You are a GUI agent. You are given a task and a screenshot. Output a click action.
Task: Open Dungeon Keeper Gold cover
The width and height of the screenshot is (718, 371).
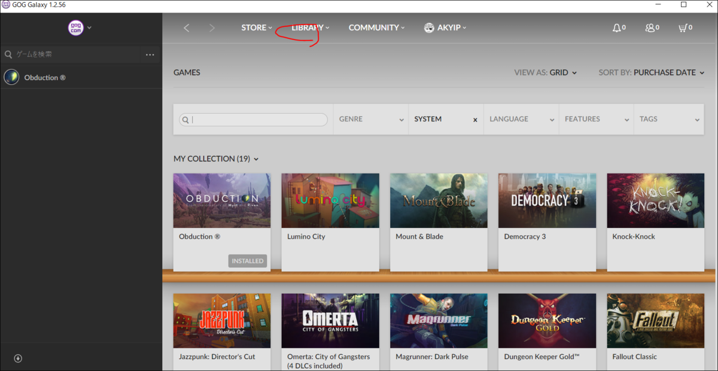click(547, 321)
